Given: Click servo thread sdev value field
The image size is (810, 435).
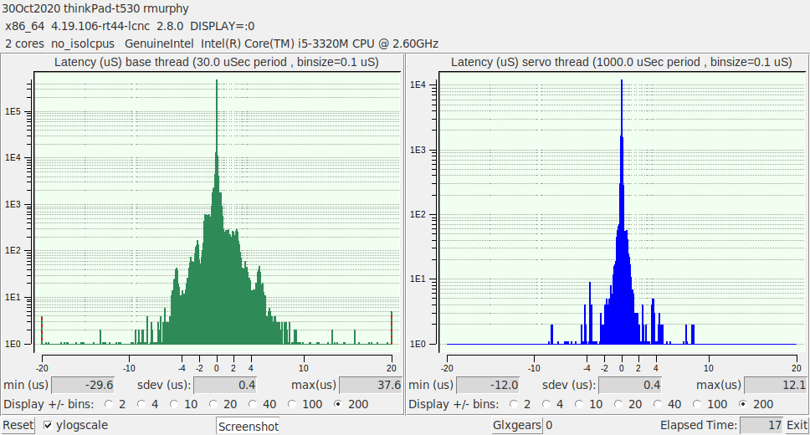Looking at the screenshot, I should pos(630,385).
